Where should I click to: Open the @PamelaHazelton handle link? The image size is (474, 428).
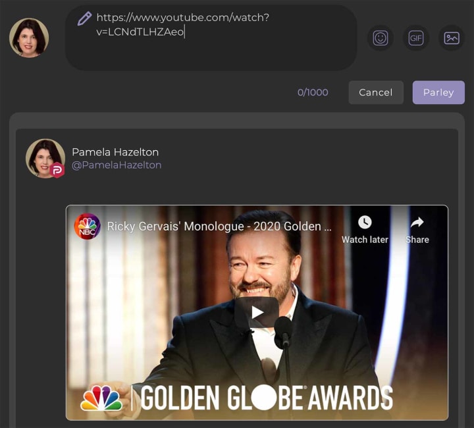pos(117,165)
